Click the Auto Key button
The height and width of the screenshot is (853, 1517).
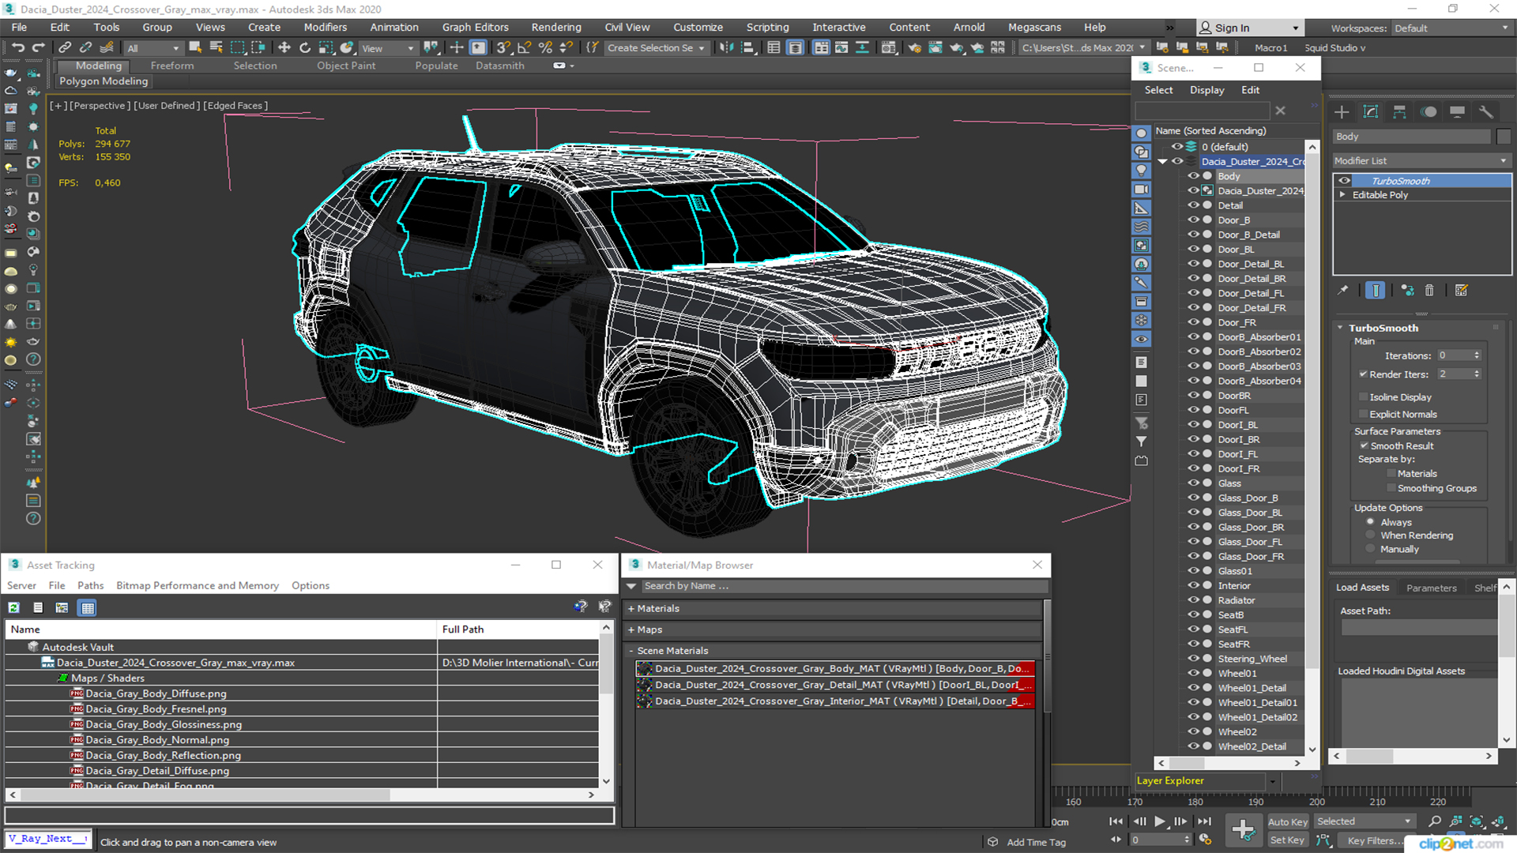(1288, 822)
